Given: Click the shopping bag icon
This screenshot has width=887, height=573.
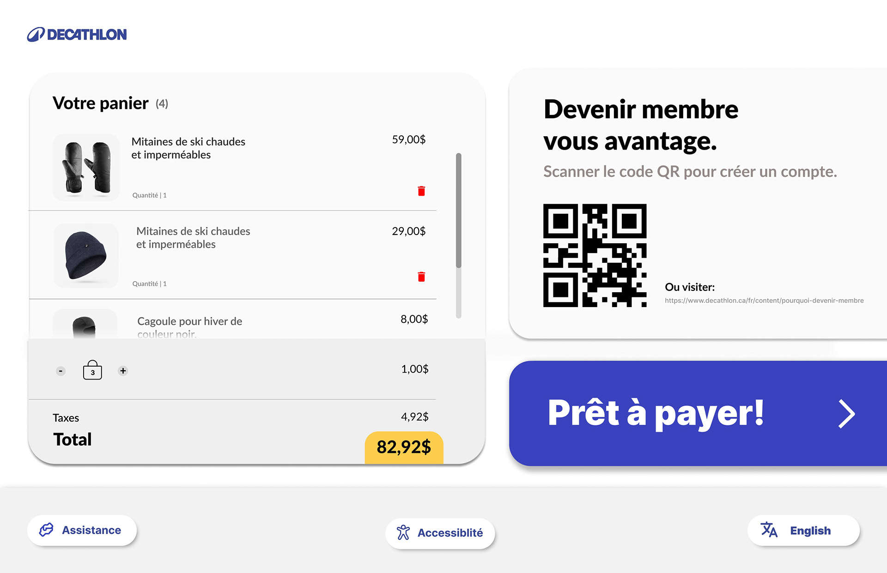Looking at the screenshot, I should point(92,370).
